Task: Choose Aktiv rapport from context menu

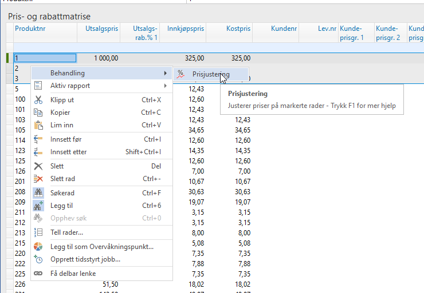Action: coord(101,86)
